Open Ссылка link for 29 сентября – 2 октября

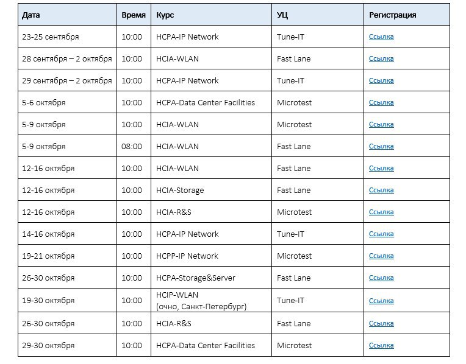381,80
